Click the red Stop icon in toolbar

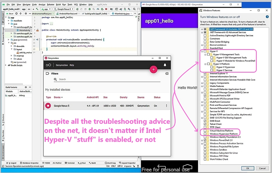point(106,9)
